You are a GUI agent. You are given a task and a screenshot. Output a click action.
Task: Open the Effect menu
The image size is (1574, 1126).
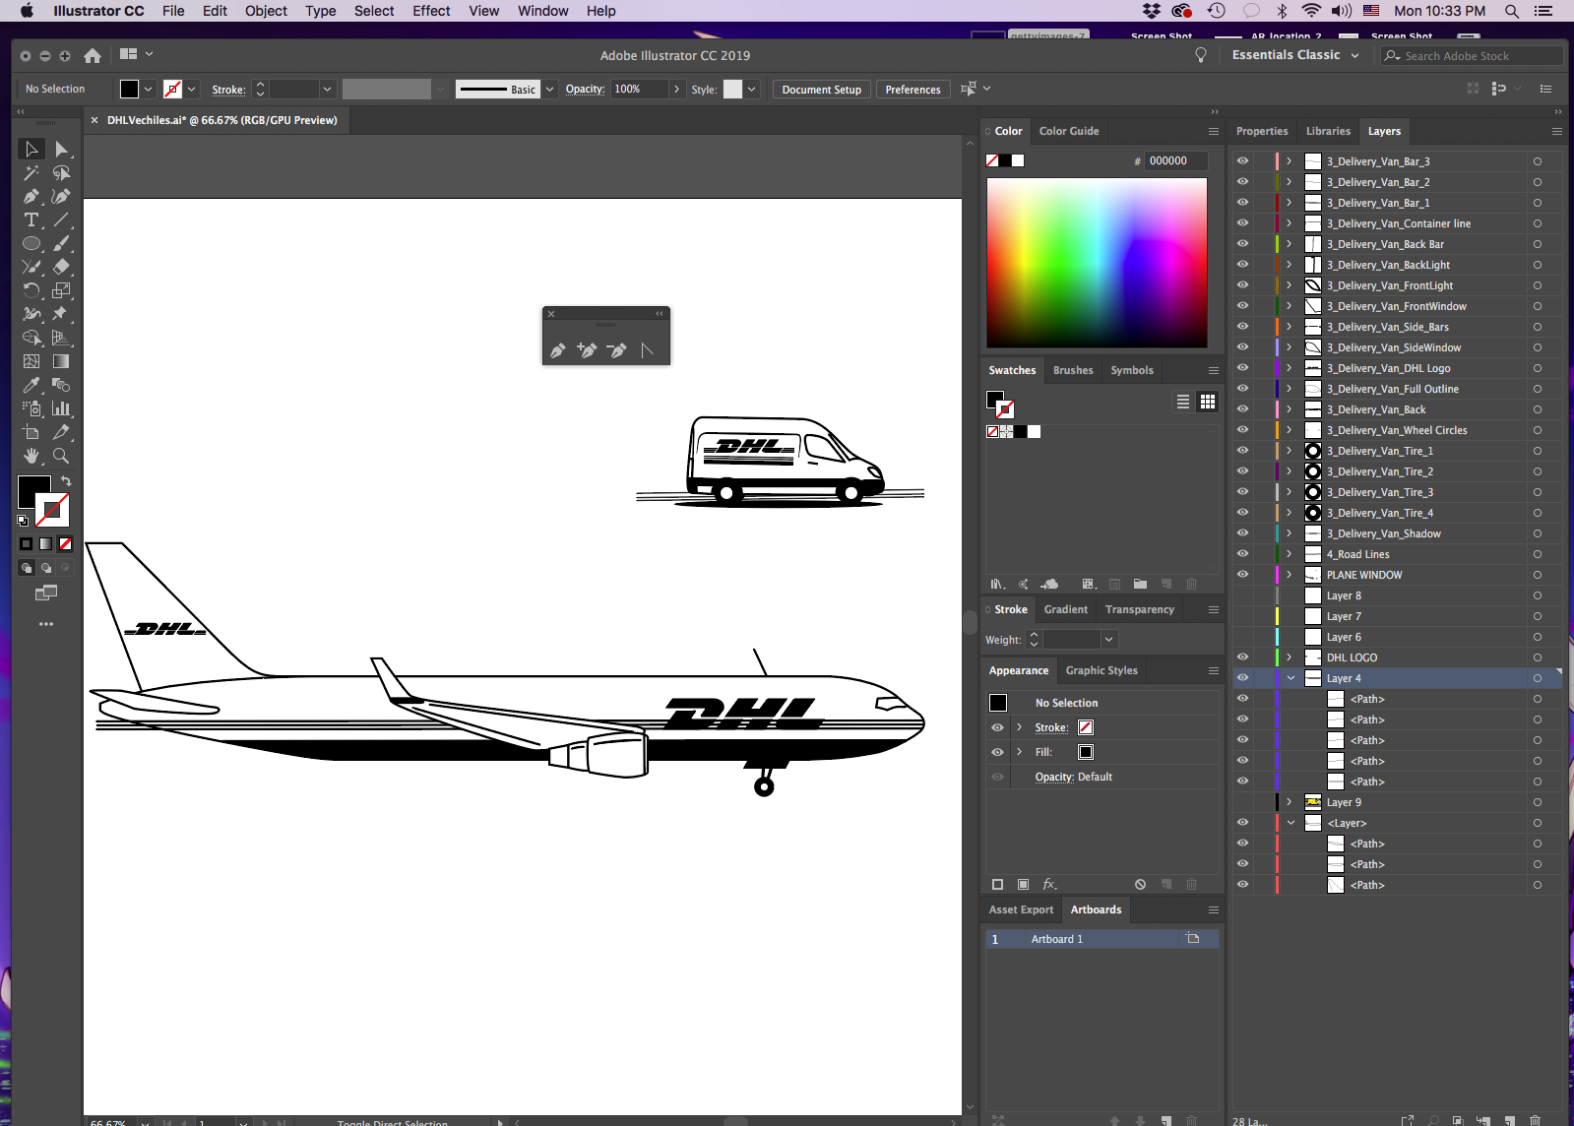[431, 11]
